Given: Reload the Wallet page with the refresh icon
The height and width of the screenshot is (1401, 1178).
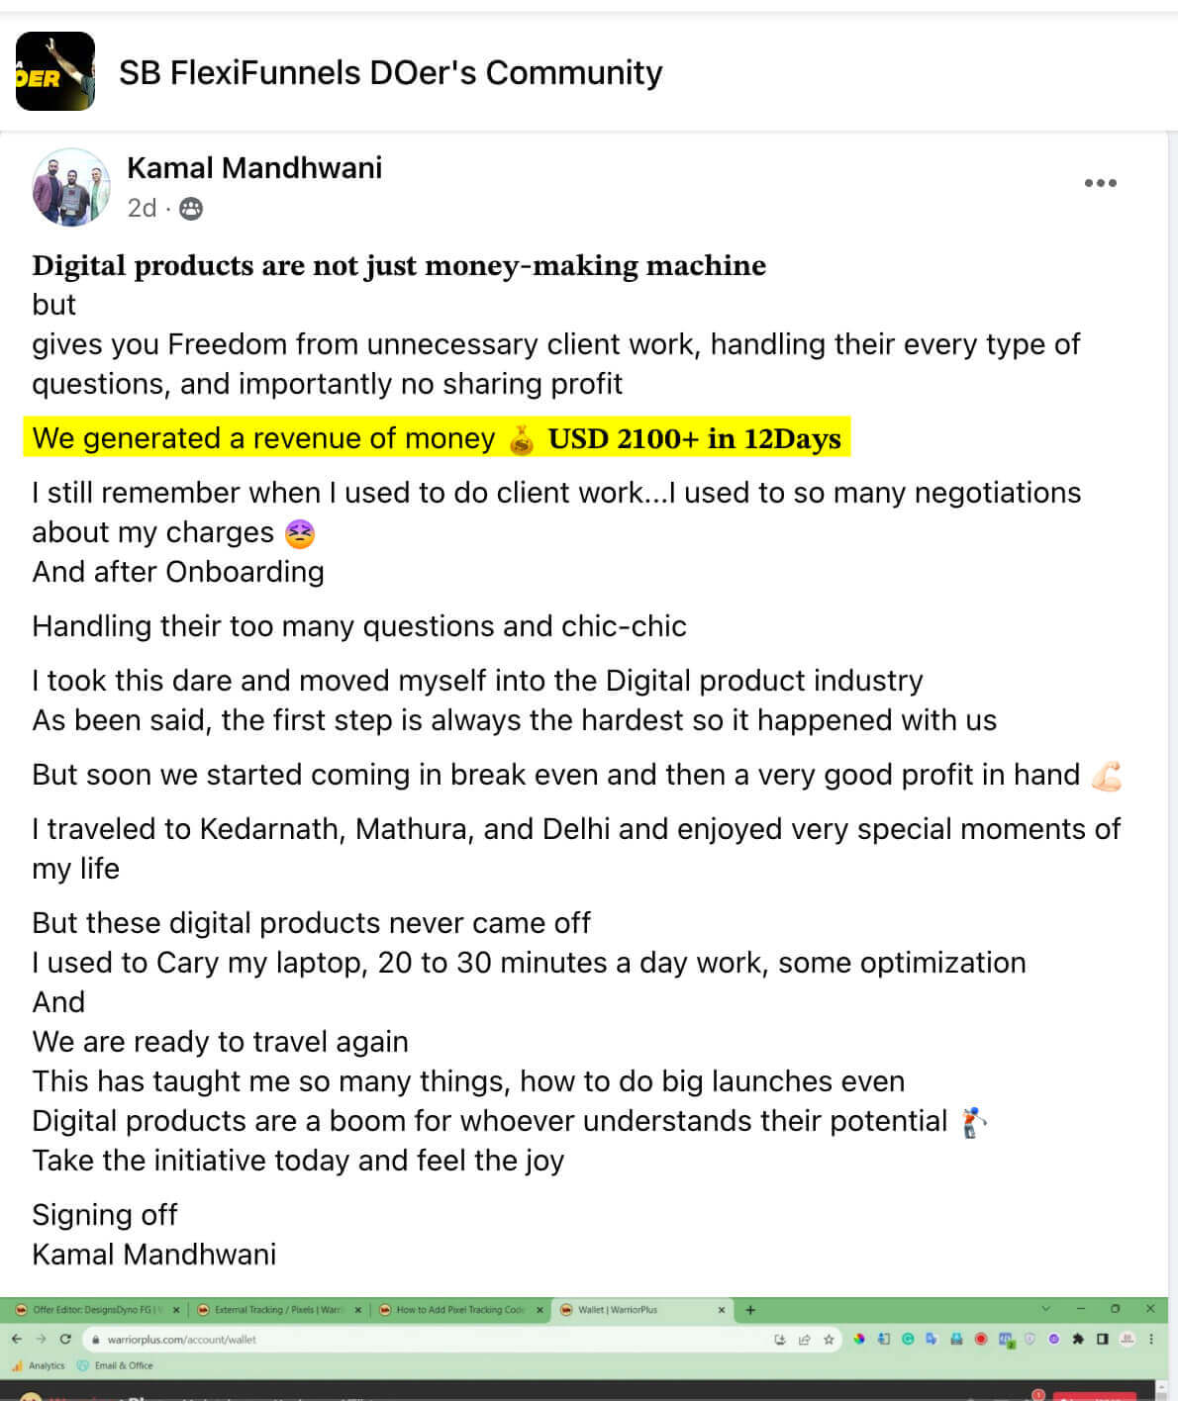Looking at the screenshot, I should [64, 1340].
